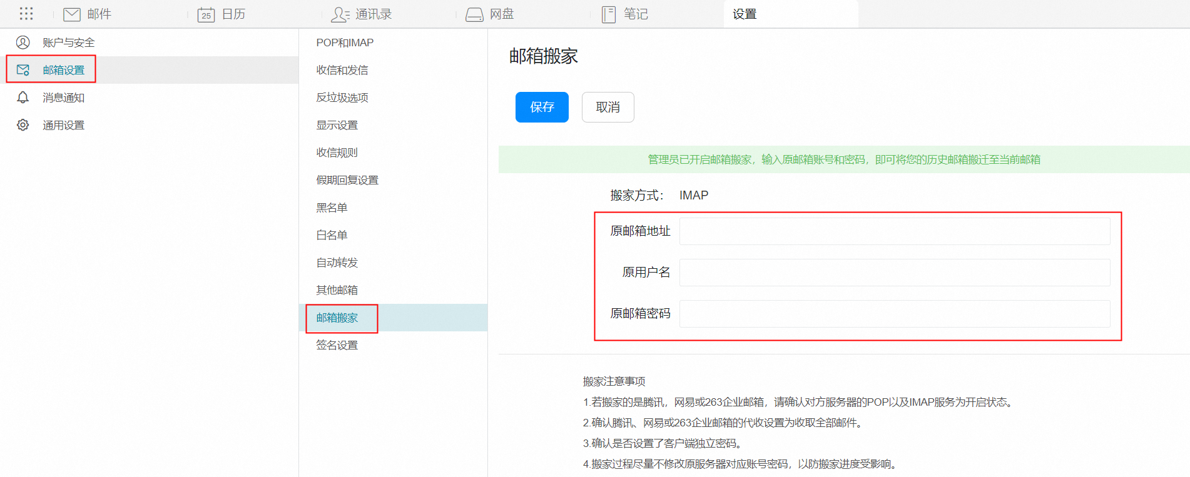Viewport: 1190px width, 477px height.
Task: Click the notes notebook icon
Action: [x=608, y=14]
